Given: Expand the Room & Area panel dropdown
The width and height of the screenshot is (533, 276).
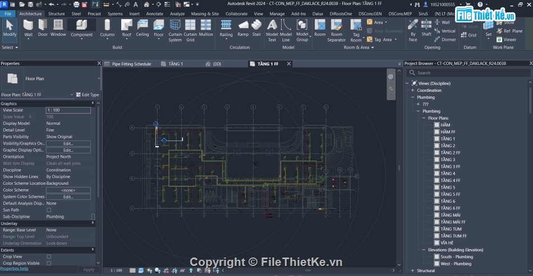Looking at the screenshot, I should (x=359, y=48).
